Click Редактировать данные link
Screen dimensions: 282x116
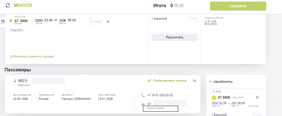[x=170, y=81]
